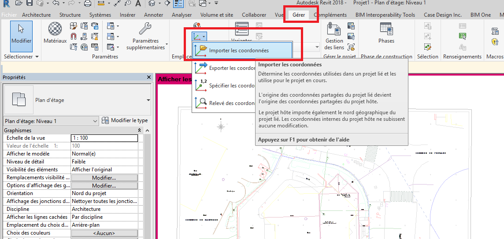This screenshot has height=239, width=504.
Task: Click the Transfer Project Standards icon
Action: [x=95, y=25]
